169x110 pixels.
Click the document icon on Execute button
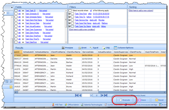pos(121,100)
